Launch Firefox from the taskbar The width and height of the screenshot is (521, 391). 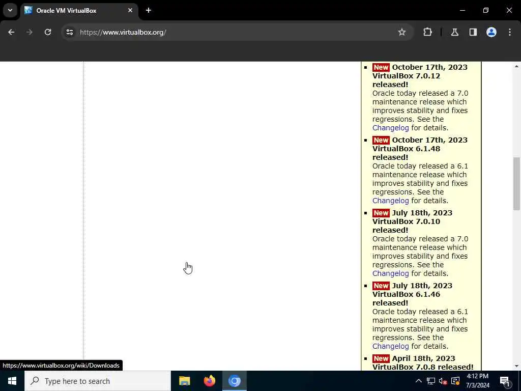(x=209, y=381)
